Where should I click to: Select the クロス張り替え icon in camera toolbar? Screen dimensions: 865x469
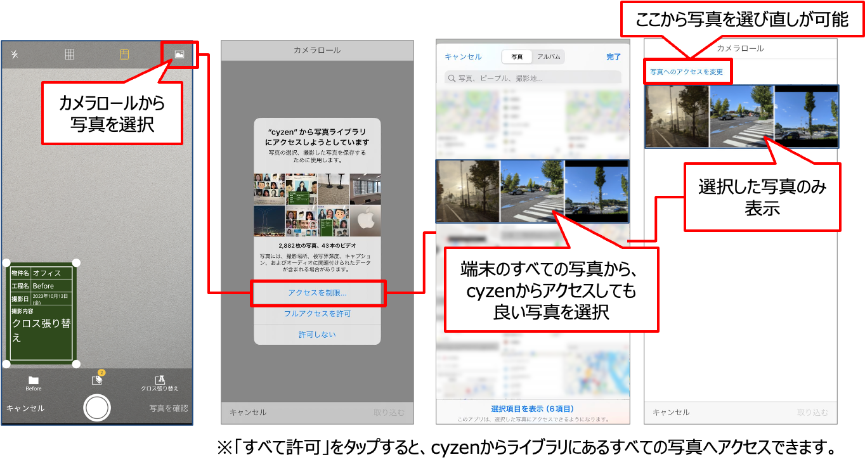point(160,383)
